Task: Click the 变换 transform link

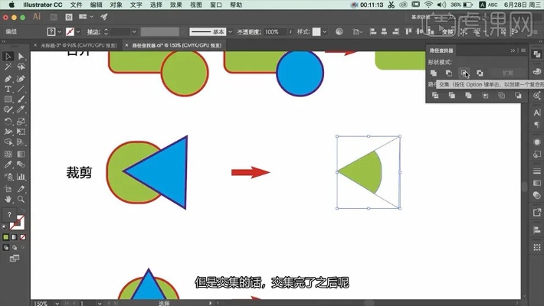Action: pyautogui.click(x=447, y=31)
